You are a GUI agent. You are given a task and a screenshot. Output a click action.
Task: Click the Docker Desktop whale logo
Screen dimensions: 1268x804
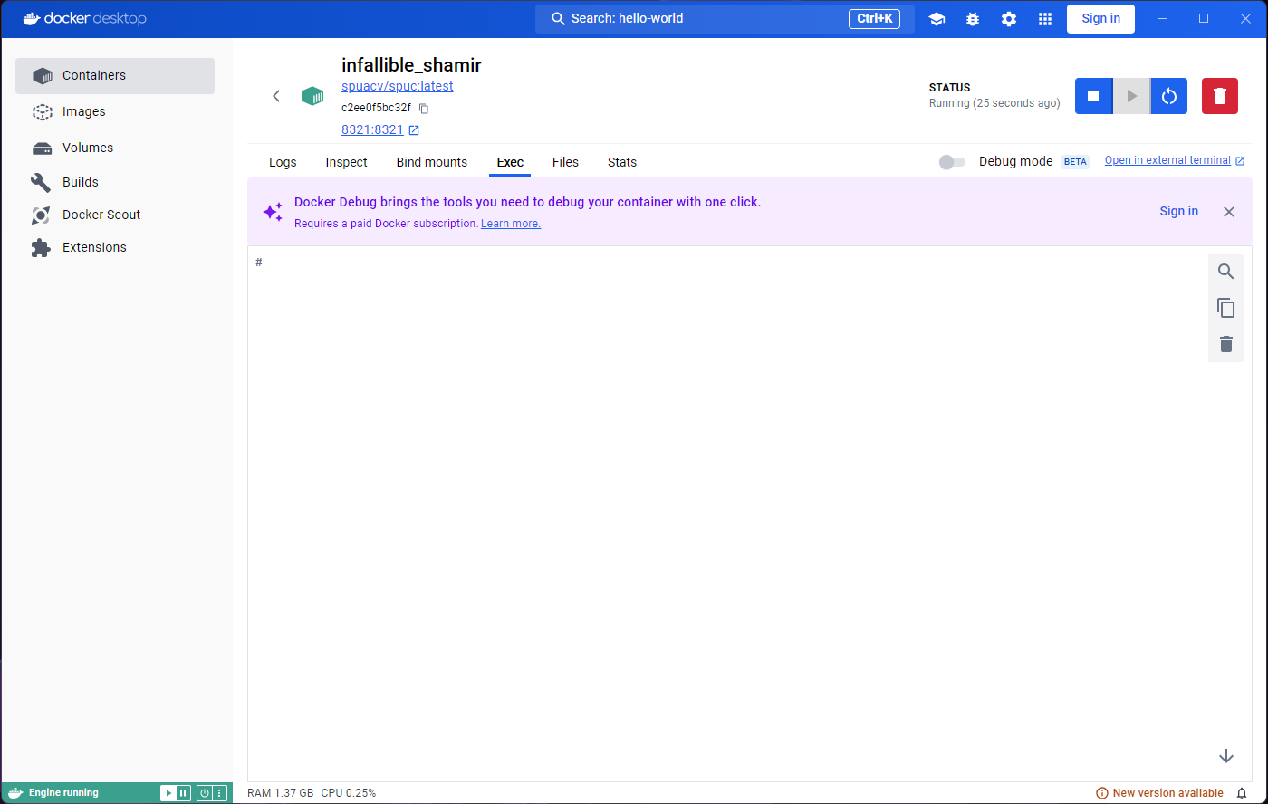point(84,18)
